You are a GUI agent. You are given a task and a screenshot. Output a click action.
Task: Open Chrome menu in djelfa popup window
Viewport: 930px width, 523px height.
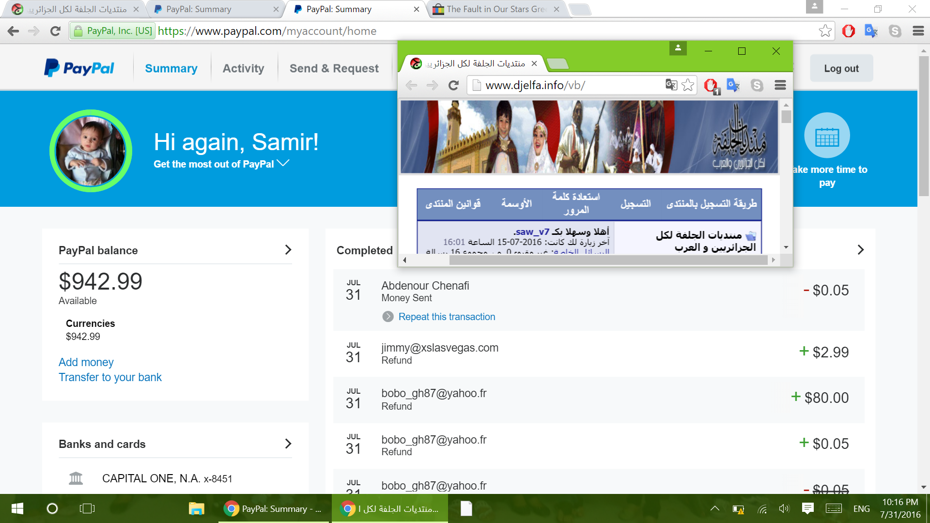click(780, 85)
